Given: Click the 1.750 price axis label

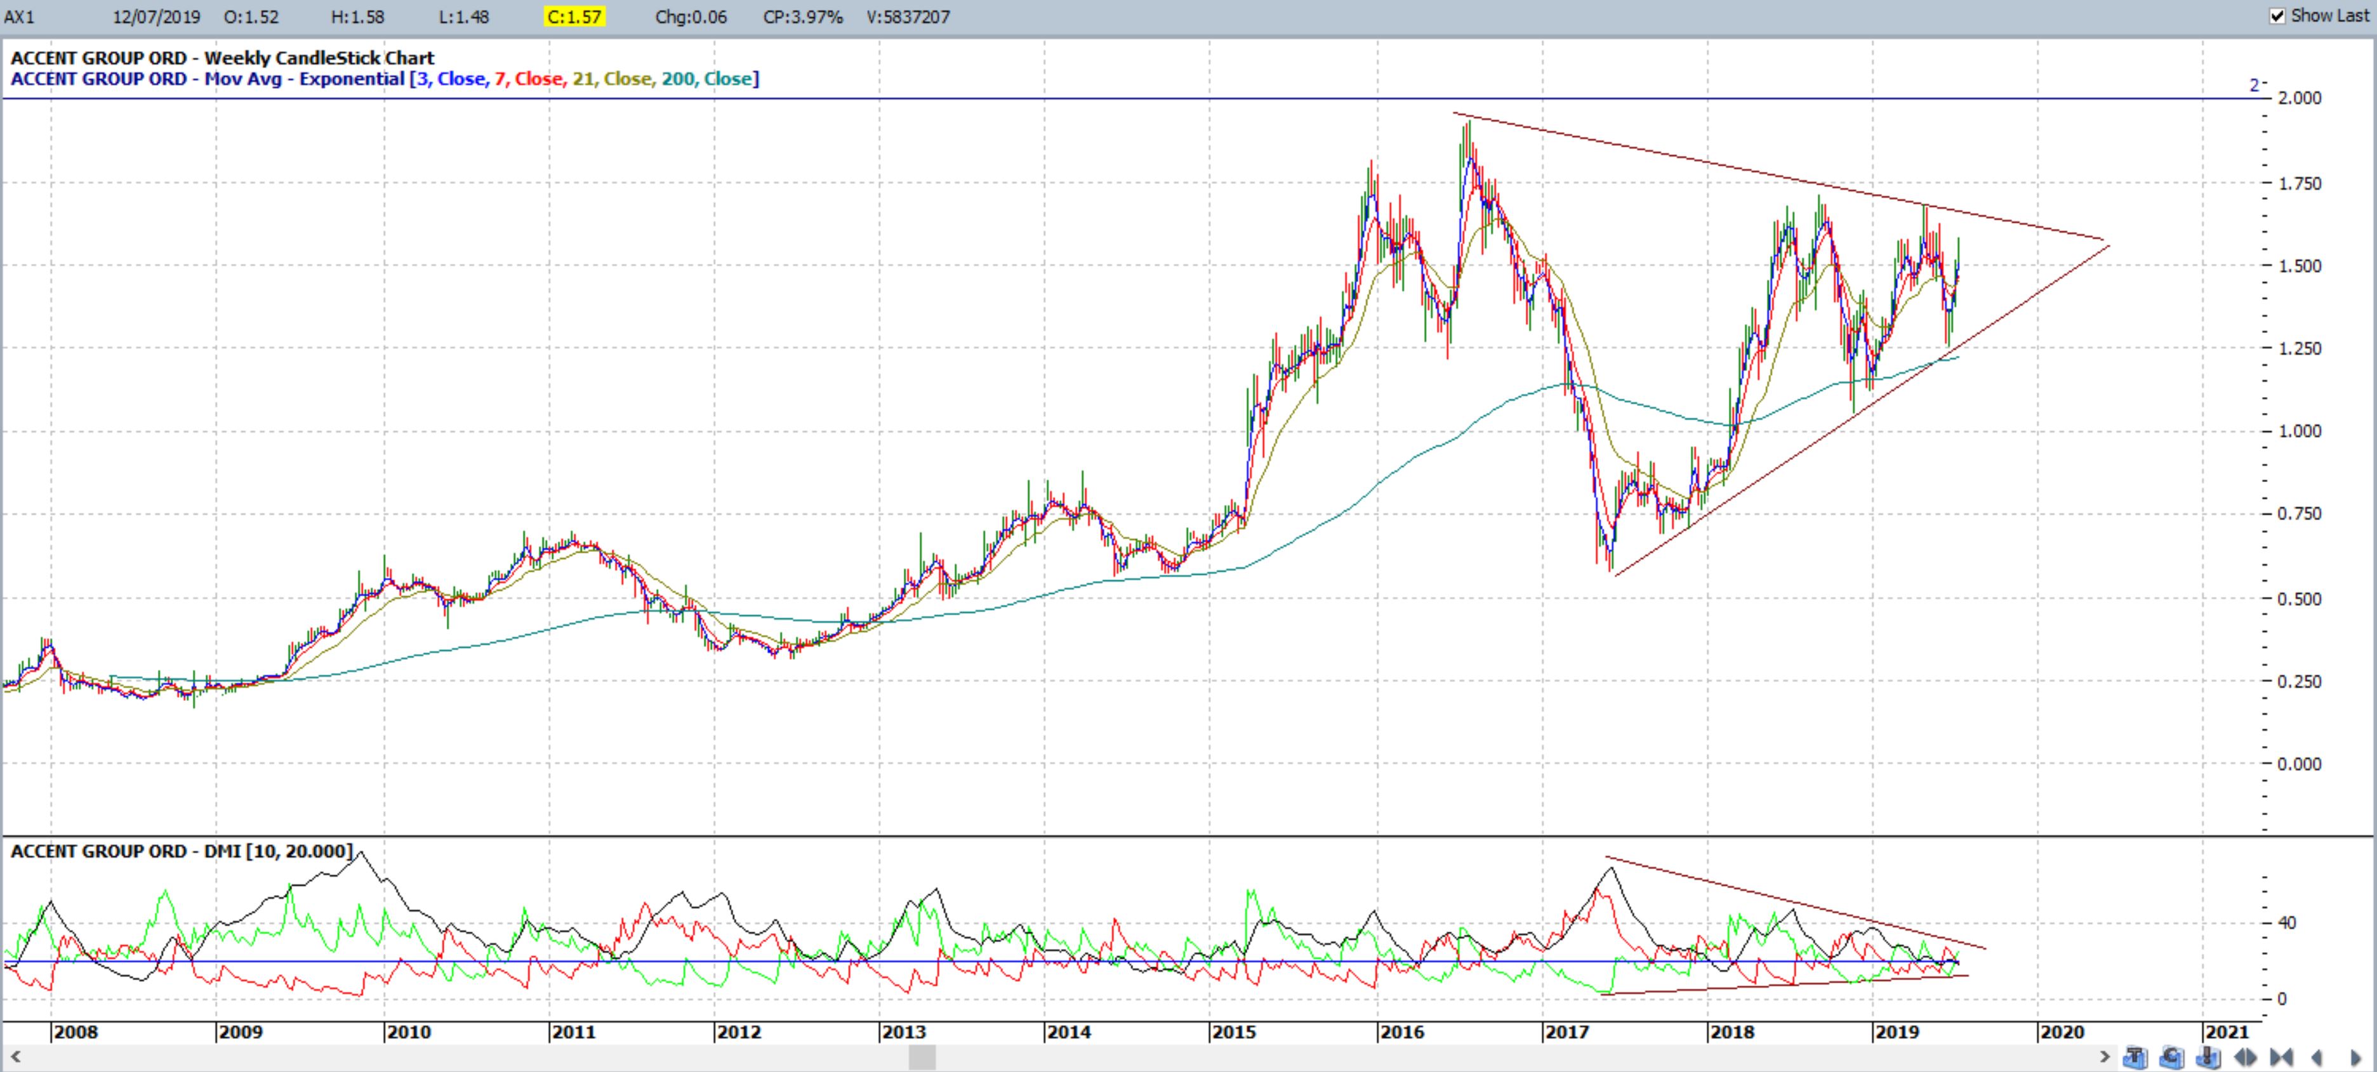Looking at the screenshot, I should [x=2300, y=183].
